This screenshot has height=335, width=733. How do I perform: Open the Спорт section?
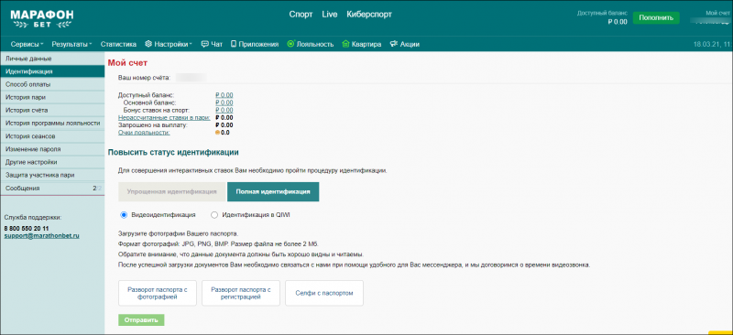pyautogui.click(x=301, y=14)
